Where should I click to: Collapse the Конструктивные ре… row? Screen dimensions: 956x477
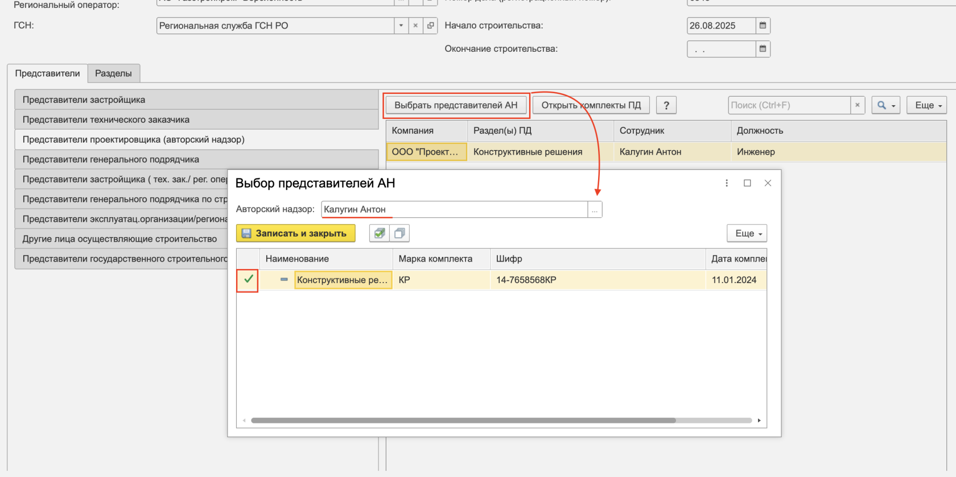pos(284,280)
